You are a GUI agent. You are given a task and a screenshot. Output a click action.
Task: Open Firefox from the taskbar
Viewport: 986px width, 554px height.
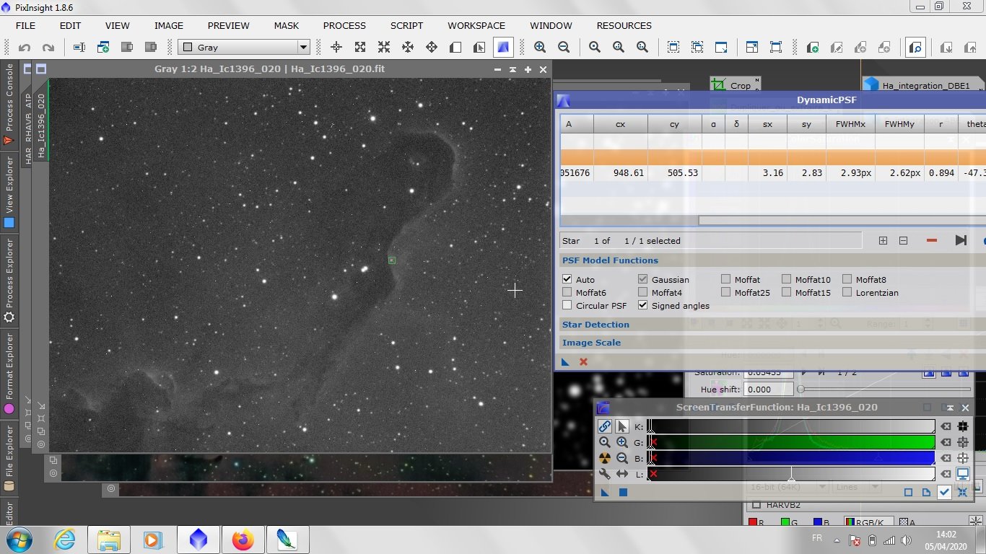(243, 540)
